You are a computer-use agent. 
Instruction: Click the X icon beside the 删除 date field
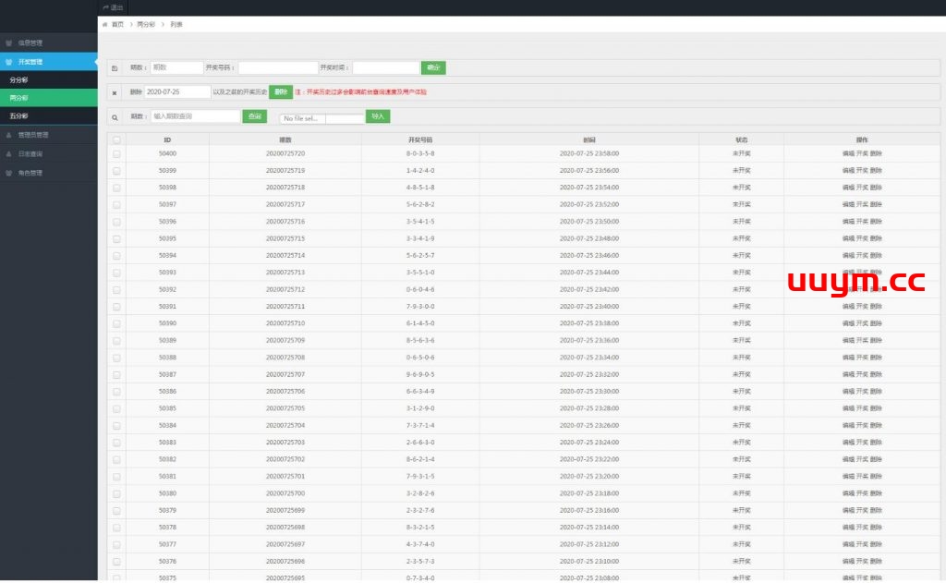115,92
